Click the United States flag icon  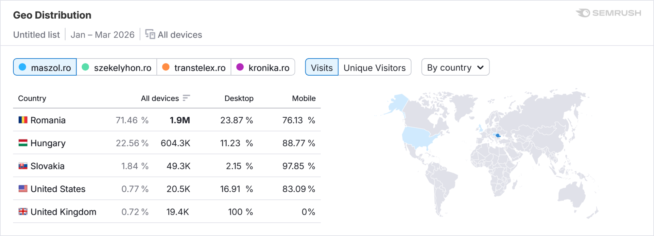pyautogui.click(x=23, y=189)
